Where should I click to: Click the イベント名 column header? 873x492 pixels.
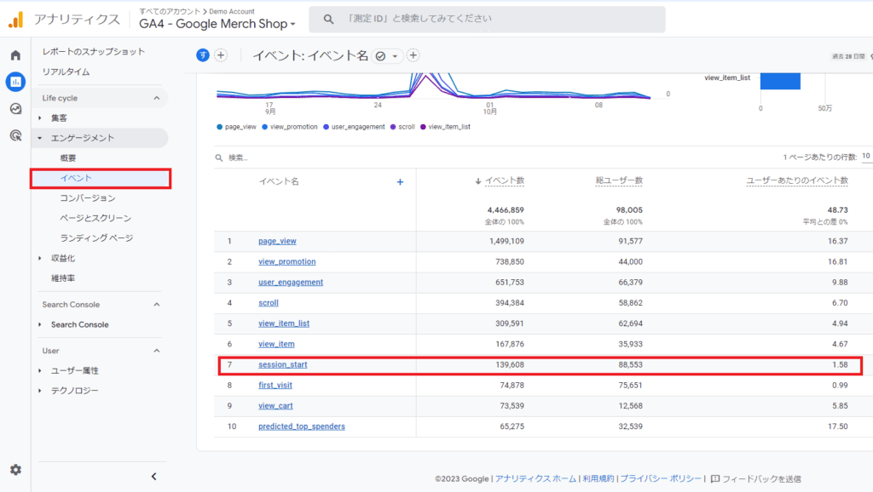pos(279,182)
